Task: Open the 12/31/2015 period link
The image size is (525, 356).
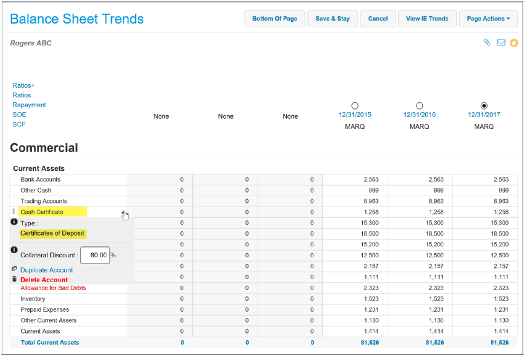Action: pos(355,114)
